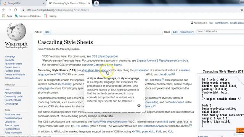Click the JavaScript link
The image size is (244, 137).
tap(165, 75)
